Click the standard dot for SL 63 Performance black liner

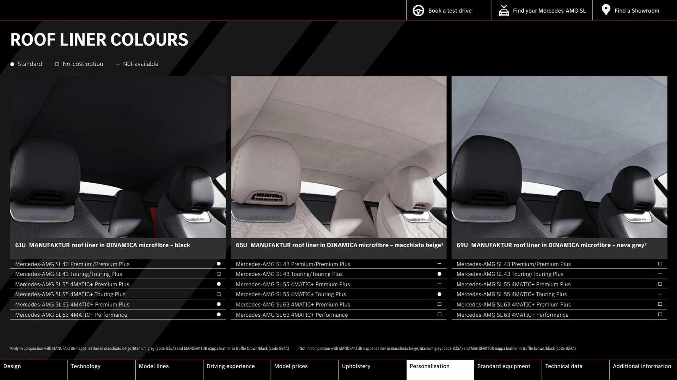click(218, 314)
